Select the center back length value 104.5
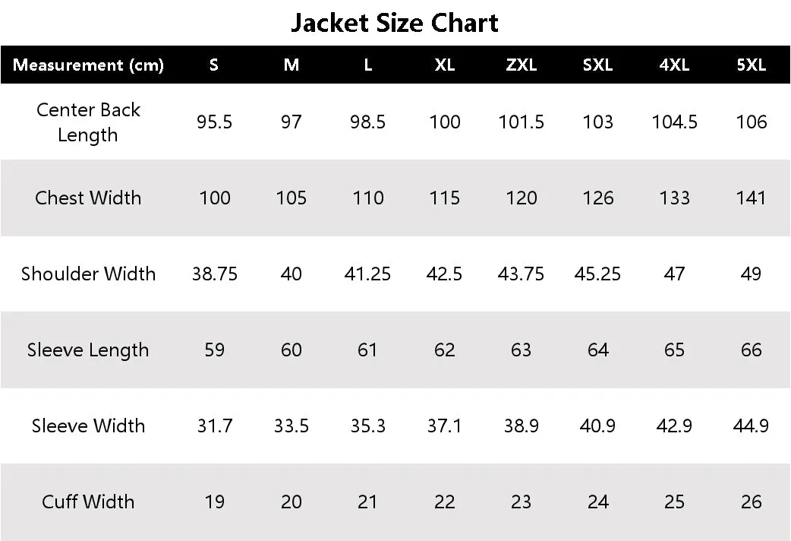Viewport: 791px width, 541px height. 674,122
